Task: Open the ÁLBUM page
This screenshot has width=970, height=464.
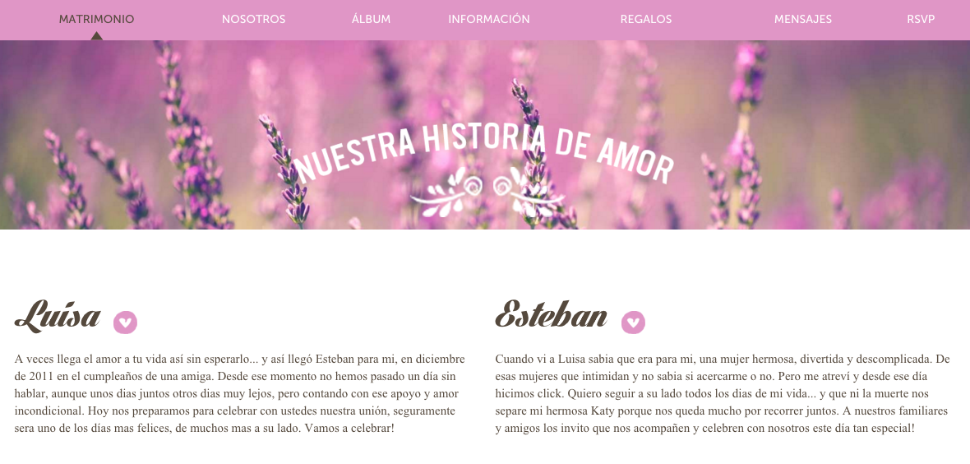Action: coord(372,19)
